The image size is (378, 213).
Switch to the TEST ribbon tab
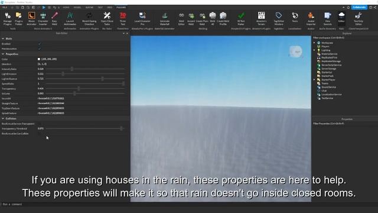(x=100, y=8)
